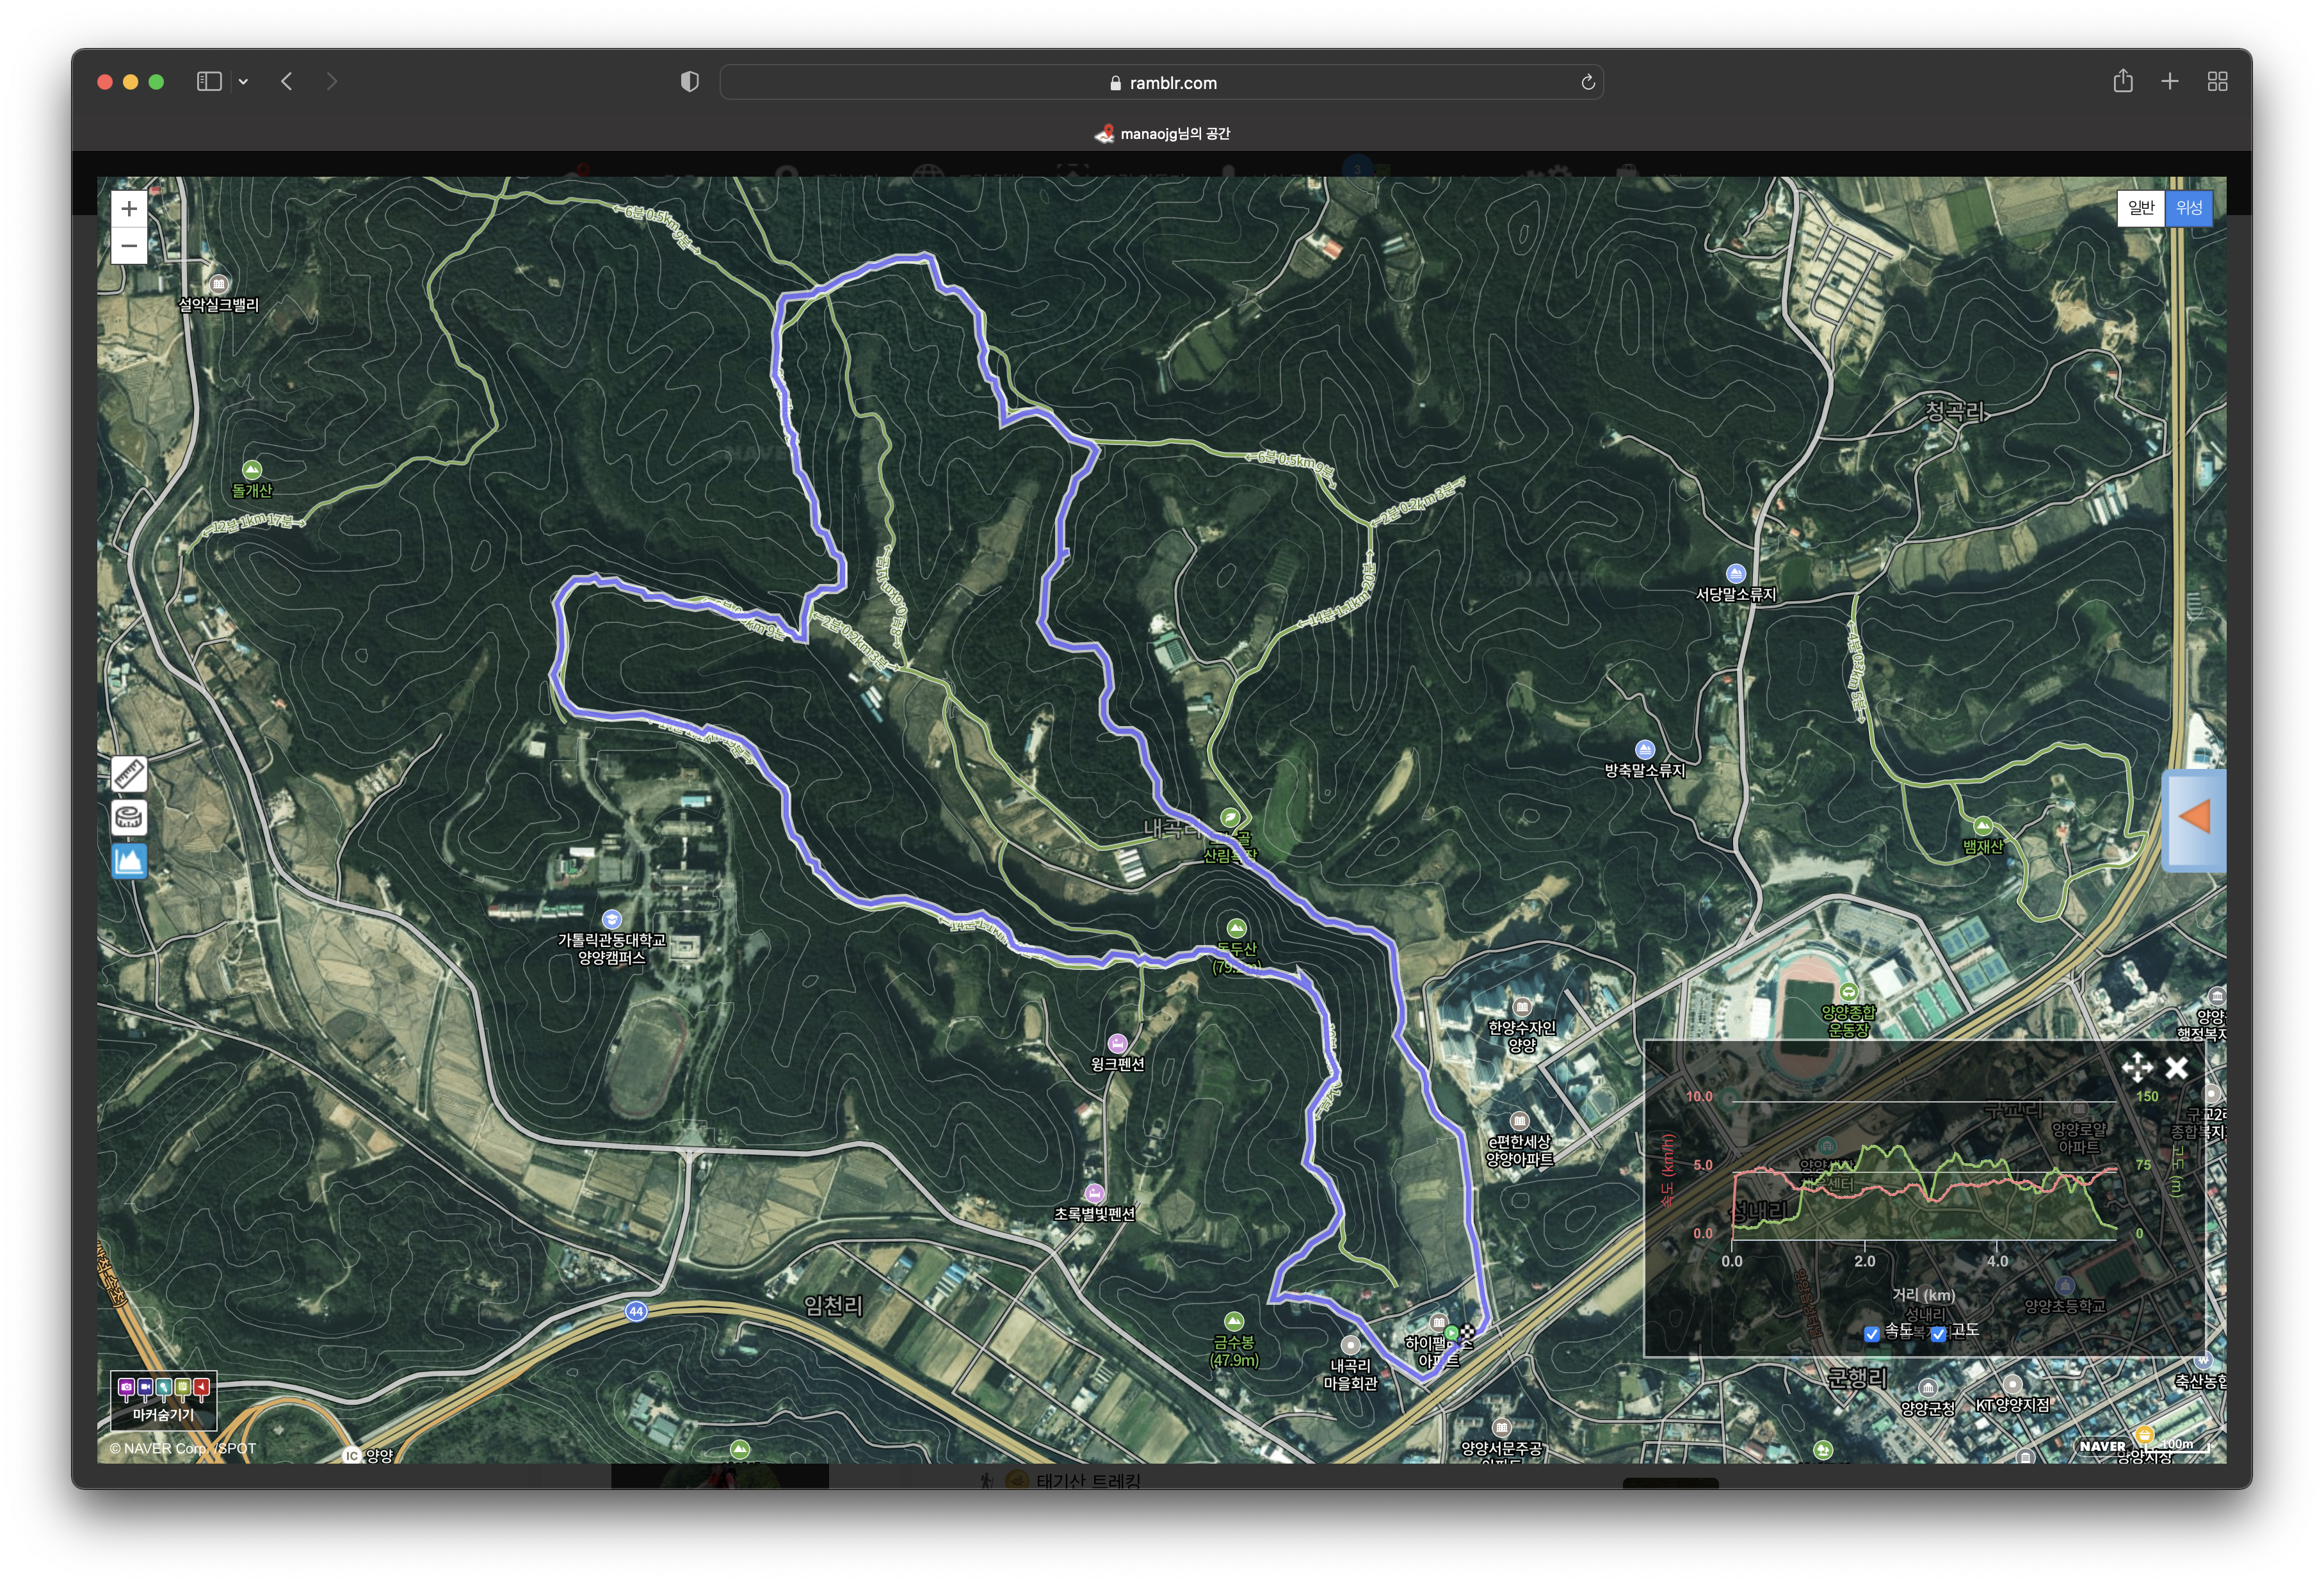Expand side panel with orange arrow

coord(2194,817)
